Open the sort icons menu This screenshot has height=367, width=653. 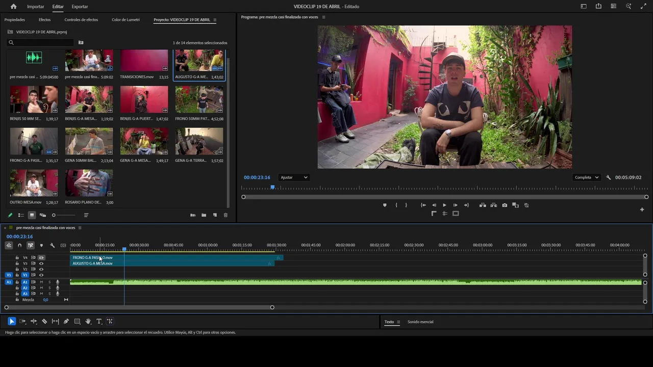point(86,215)
